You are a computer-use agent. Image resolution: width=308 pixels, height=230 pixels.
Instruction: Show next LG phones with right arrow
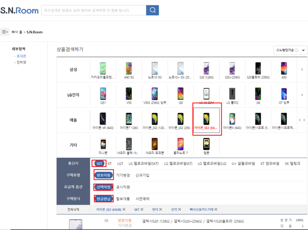pos(302,95)
